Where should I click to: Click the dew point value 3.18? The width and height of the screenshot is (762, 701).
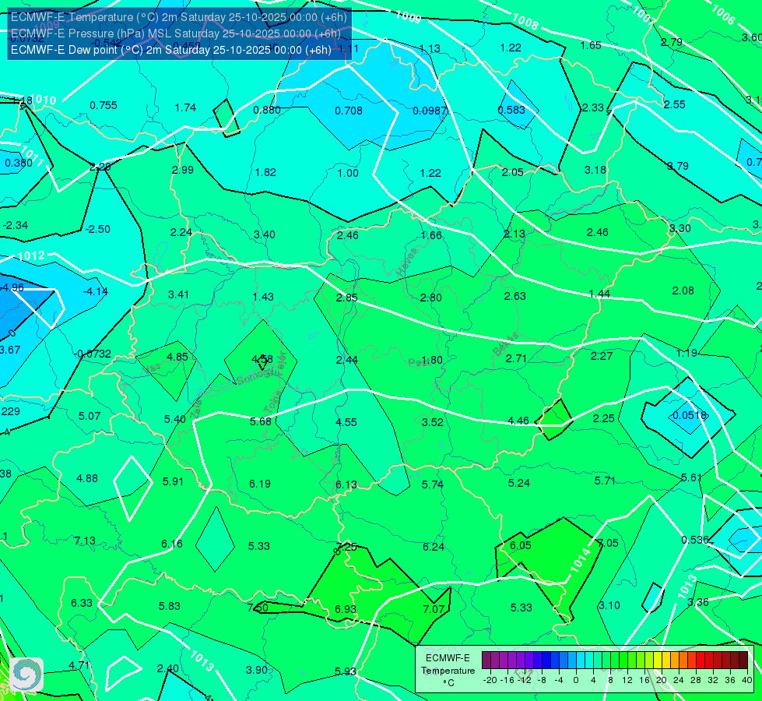595,170
